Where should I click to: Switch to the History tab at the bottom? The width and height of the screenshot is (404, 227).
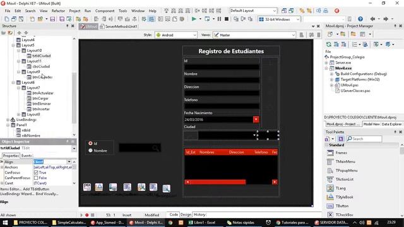[199, 214]
